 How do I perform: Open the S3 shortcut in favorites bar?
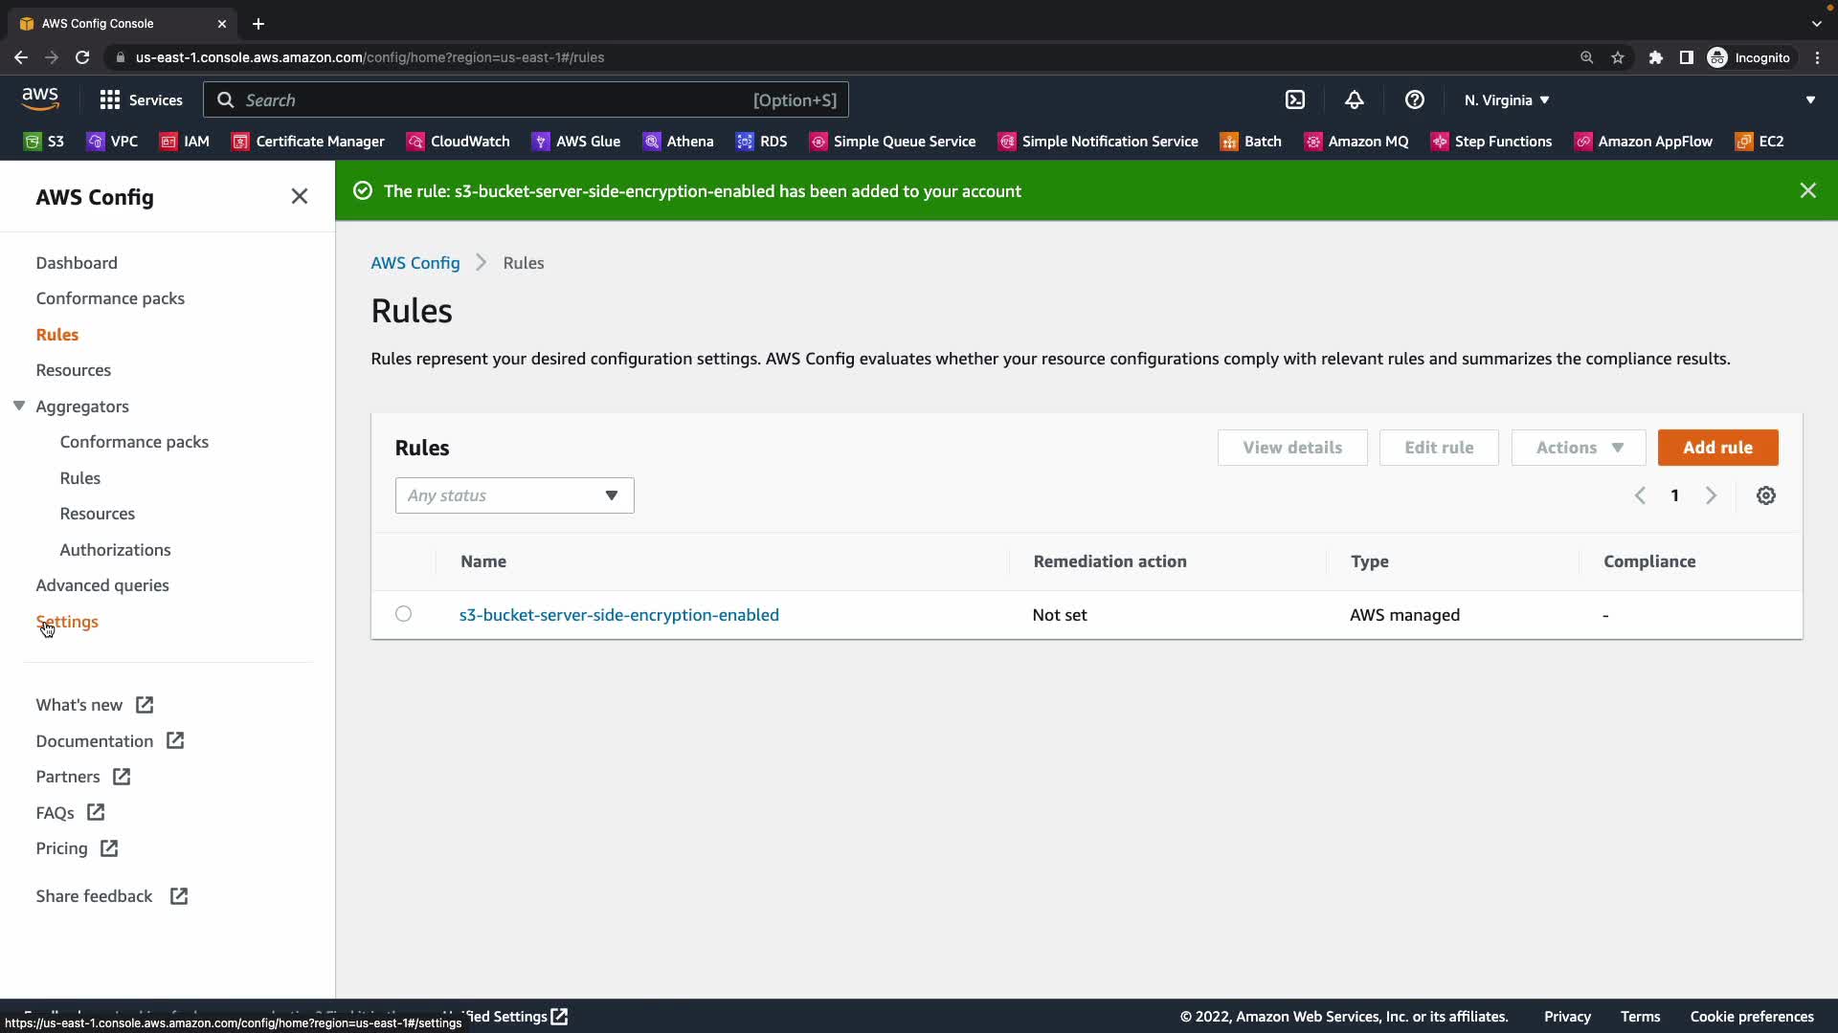click(44, 142)
